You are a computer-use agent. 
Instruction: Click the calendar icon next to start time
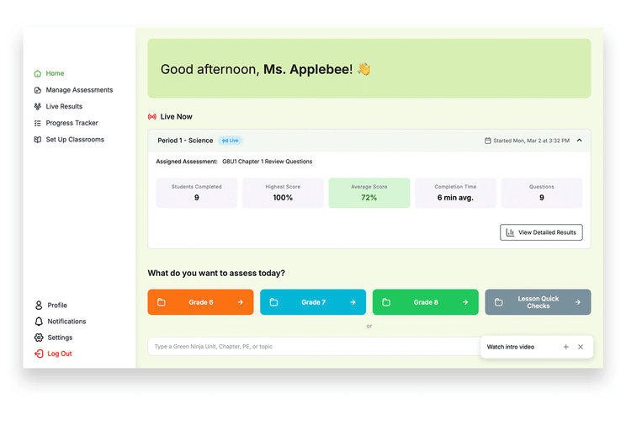click(487, 141)
